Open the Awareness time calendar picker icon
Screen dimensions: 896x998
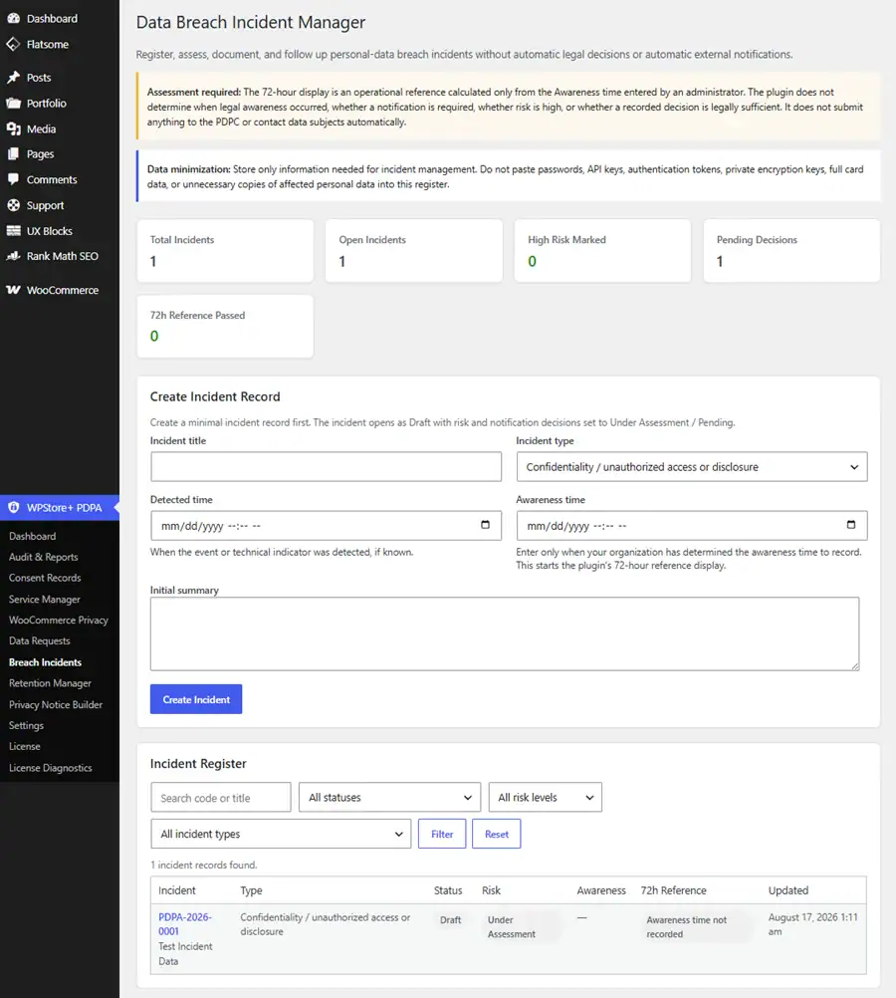pos(851,525)
